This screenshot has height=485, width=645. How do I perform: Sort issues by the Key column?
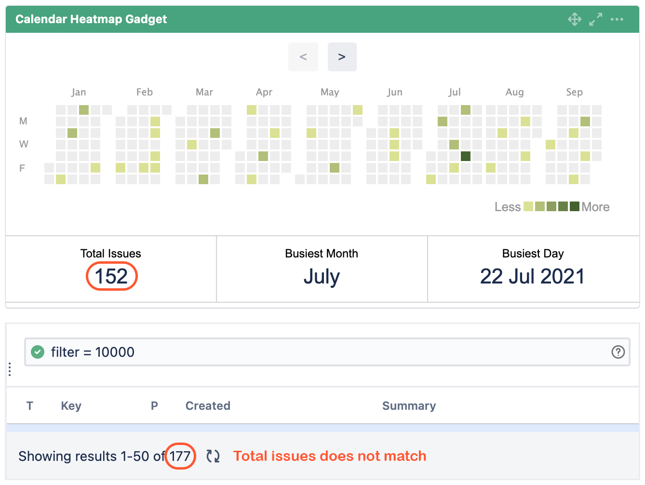tap(71, 406)
